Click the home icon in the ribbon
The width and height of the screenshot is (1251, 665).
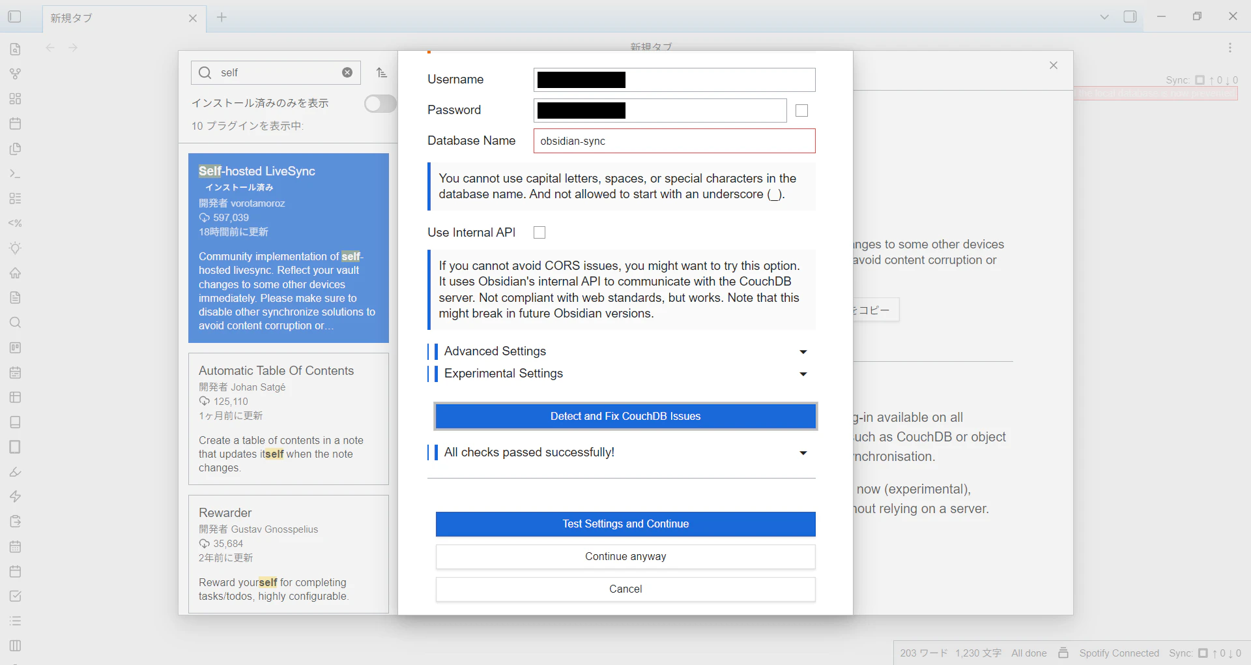coord(16,273)
